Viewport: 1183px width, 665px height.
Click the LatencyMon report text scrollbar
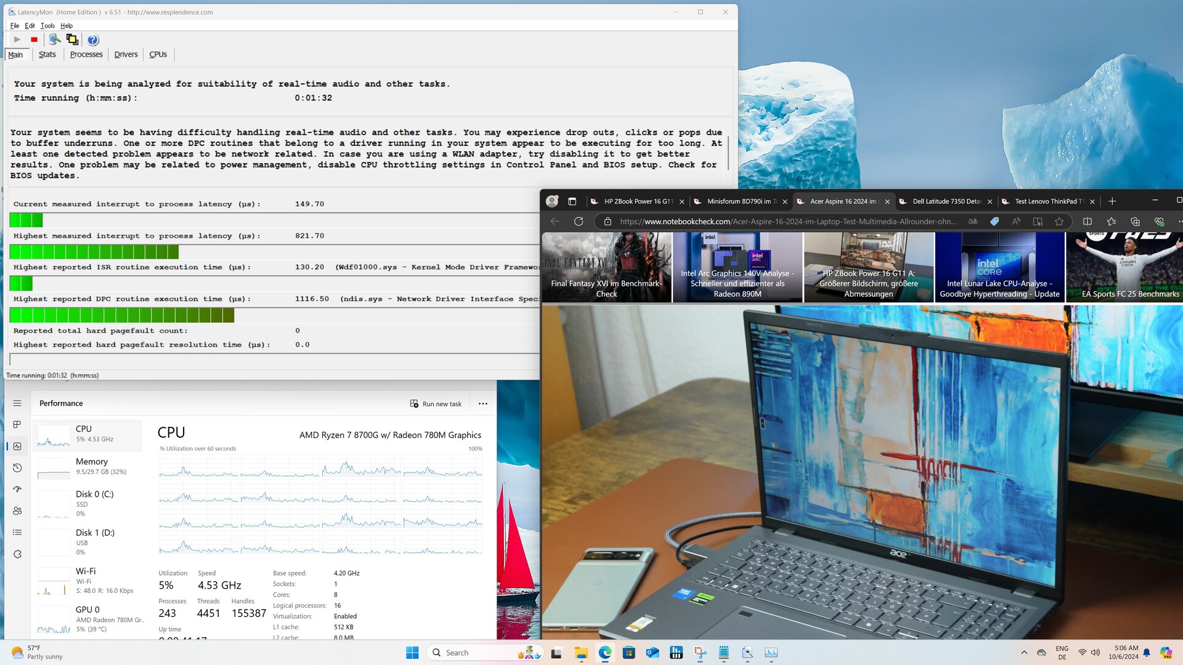pos(728,153)
